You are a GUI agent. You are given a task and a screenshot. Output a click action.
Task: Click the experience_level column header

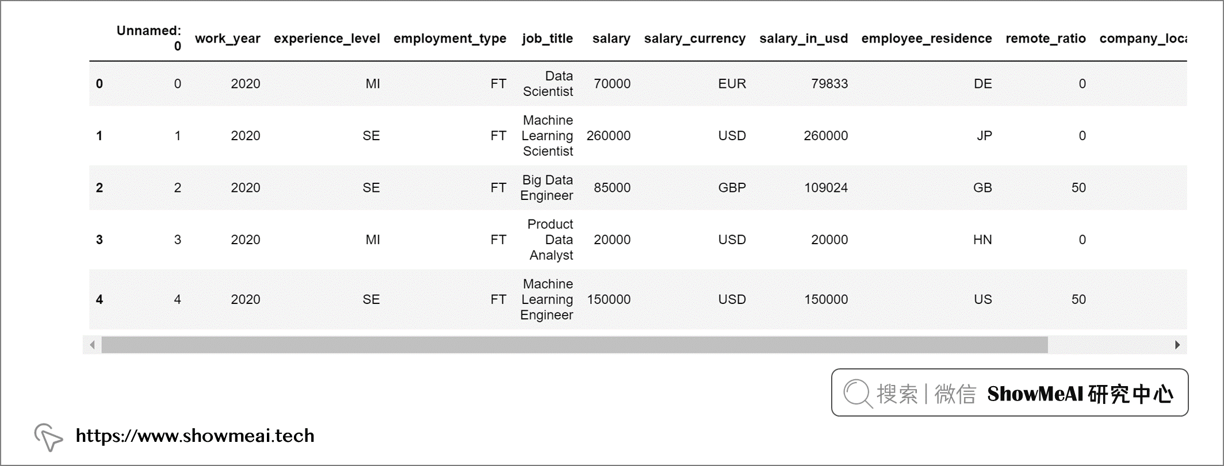tap(327, 38)
